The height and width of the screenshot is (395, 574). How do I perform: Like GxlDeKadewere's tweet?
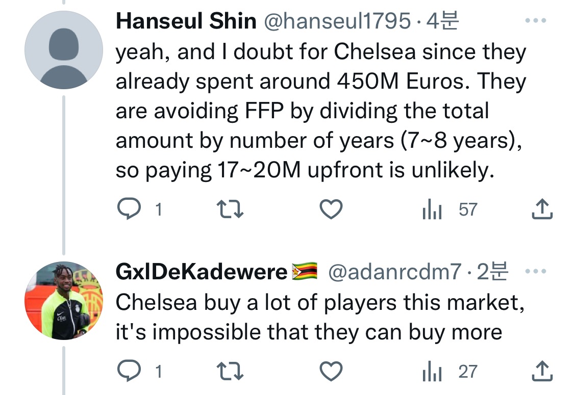(331, 372)
